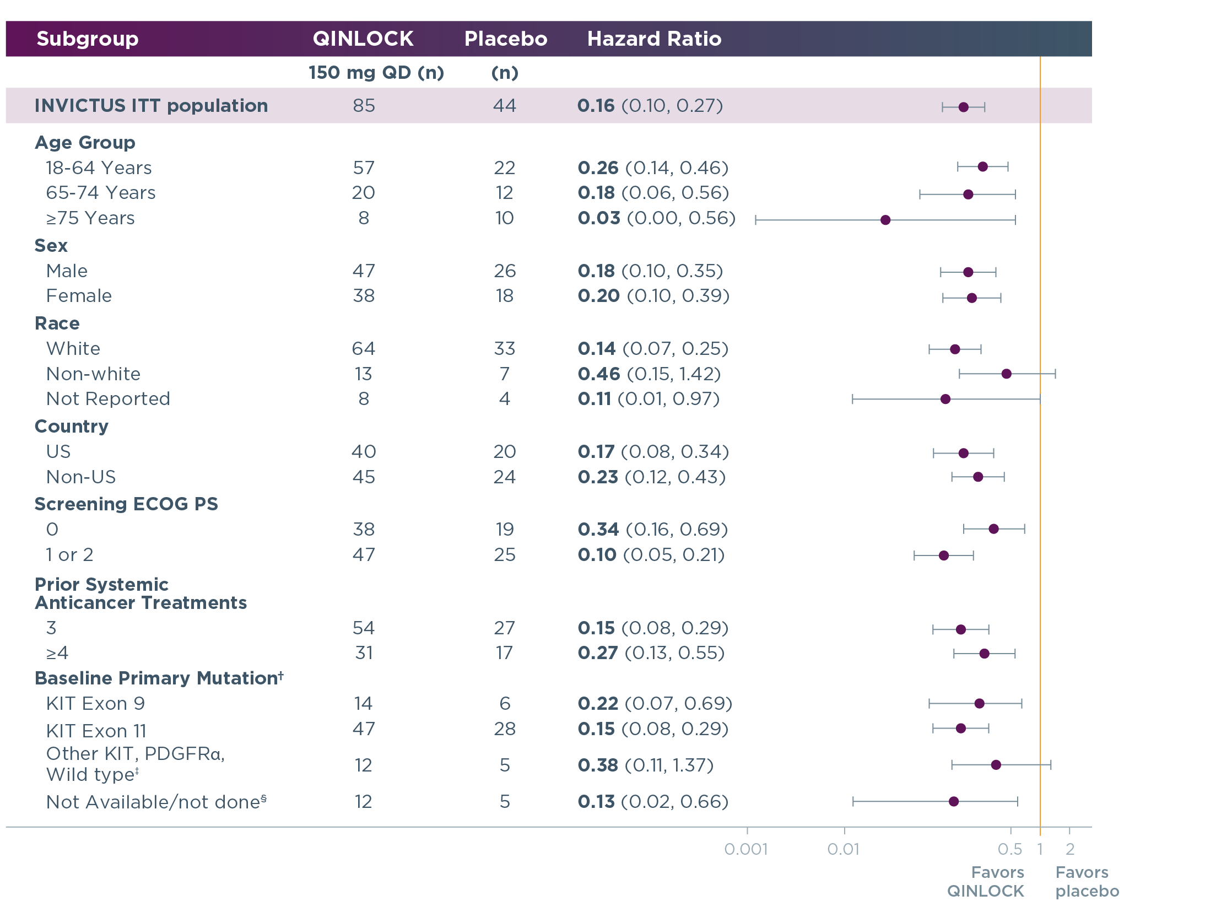1205x917 pixels.
Task: Click the Non-white forest plot marker
Action: (1006, 374)
